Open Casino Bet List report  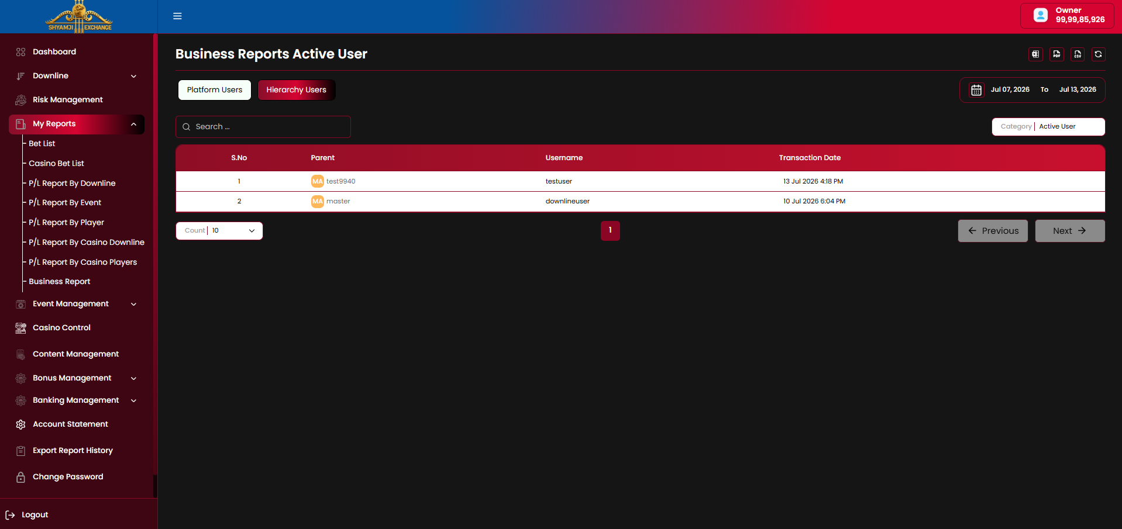tap(56, 164)
